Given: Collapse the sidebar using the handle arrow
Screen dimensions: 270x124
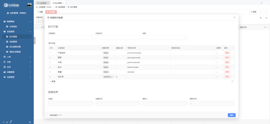Looking at the screenshot, I should (x=34, y=40).
